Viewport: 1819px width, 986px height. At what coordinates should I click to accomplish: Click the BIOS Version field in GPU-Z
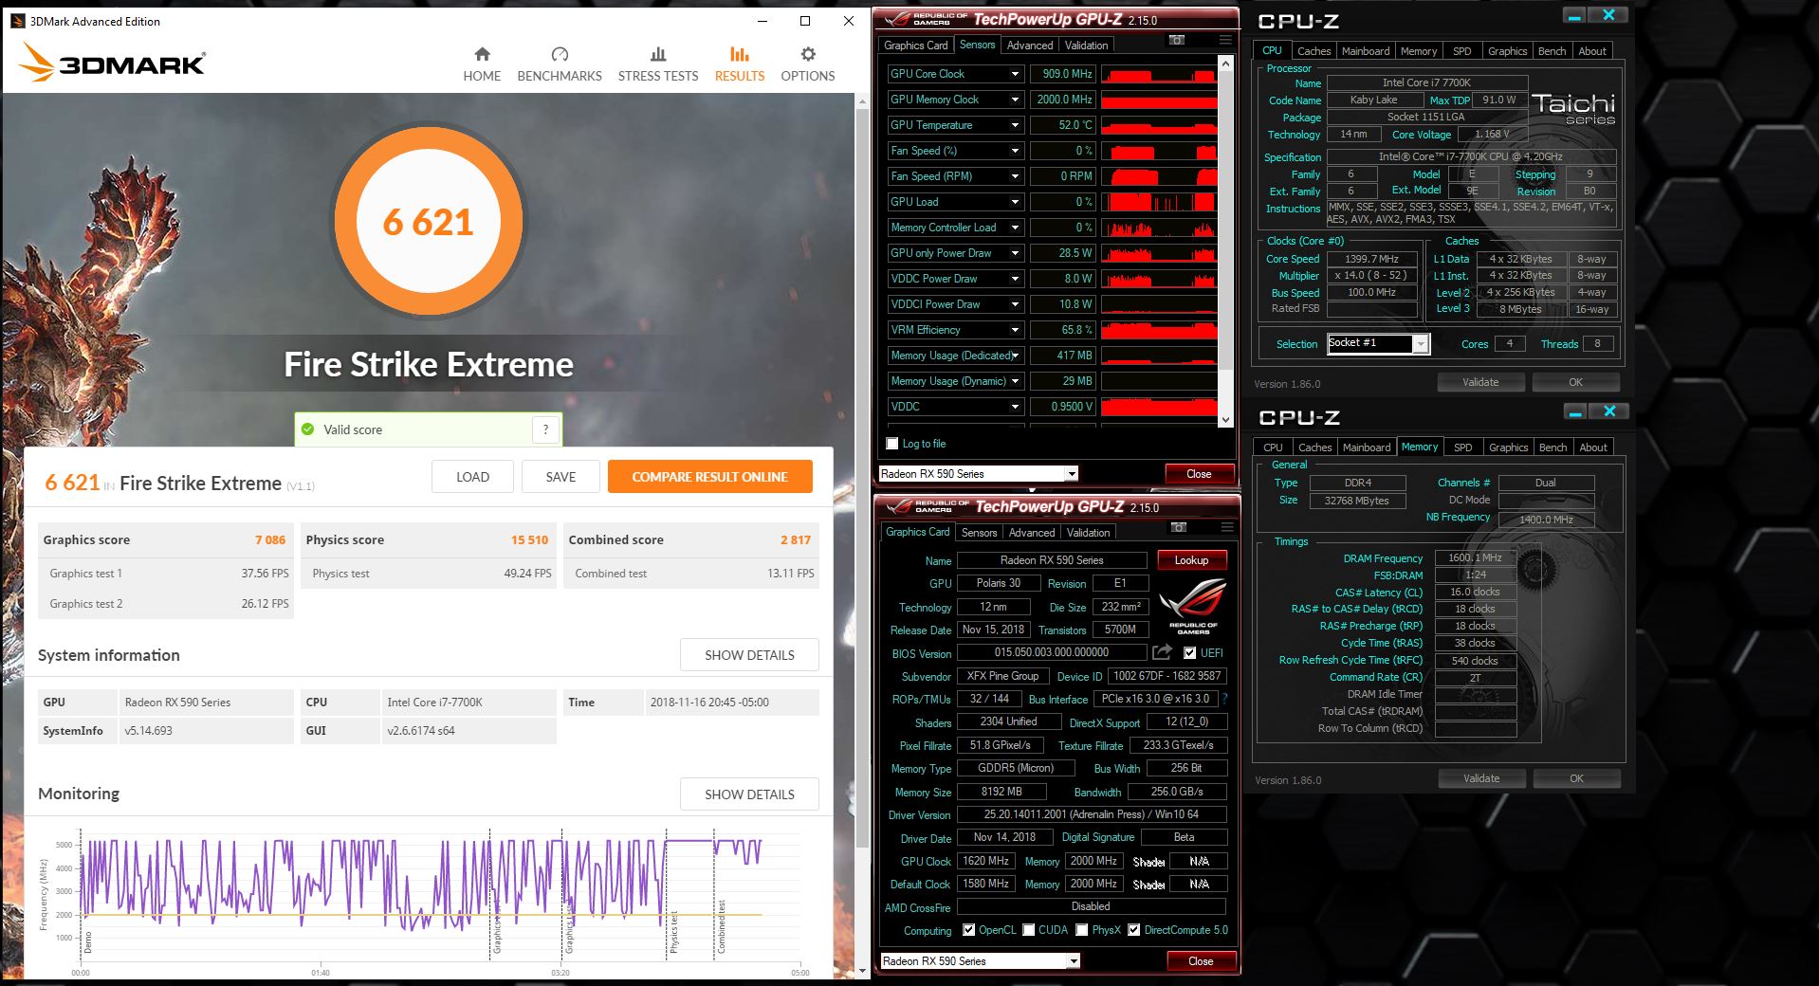tap(1052, 652)
